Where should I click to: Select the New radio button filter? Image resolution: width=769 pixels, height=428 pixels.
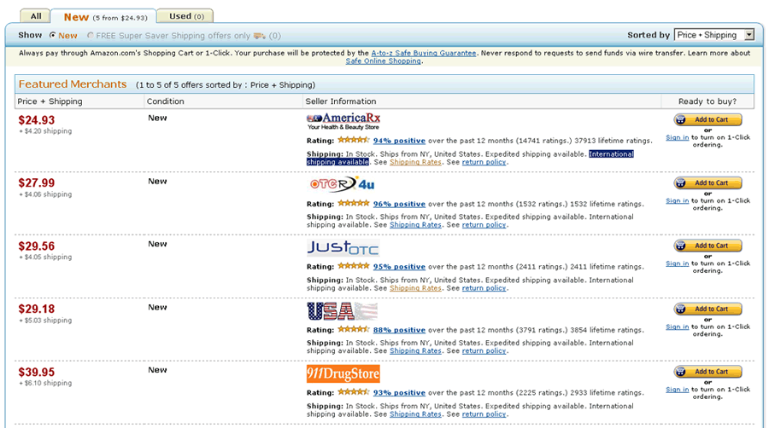(x=53, y=36)
